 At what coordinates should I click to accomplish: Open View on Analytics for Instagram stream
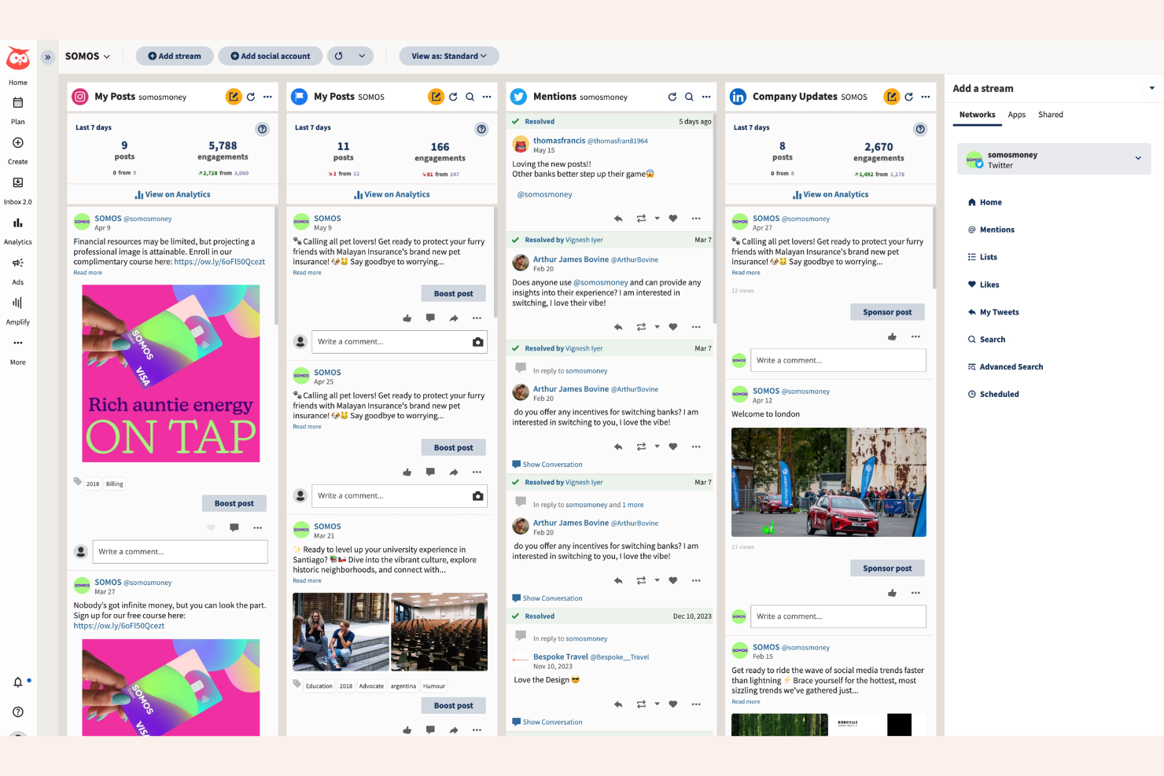tap(172, 194)
